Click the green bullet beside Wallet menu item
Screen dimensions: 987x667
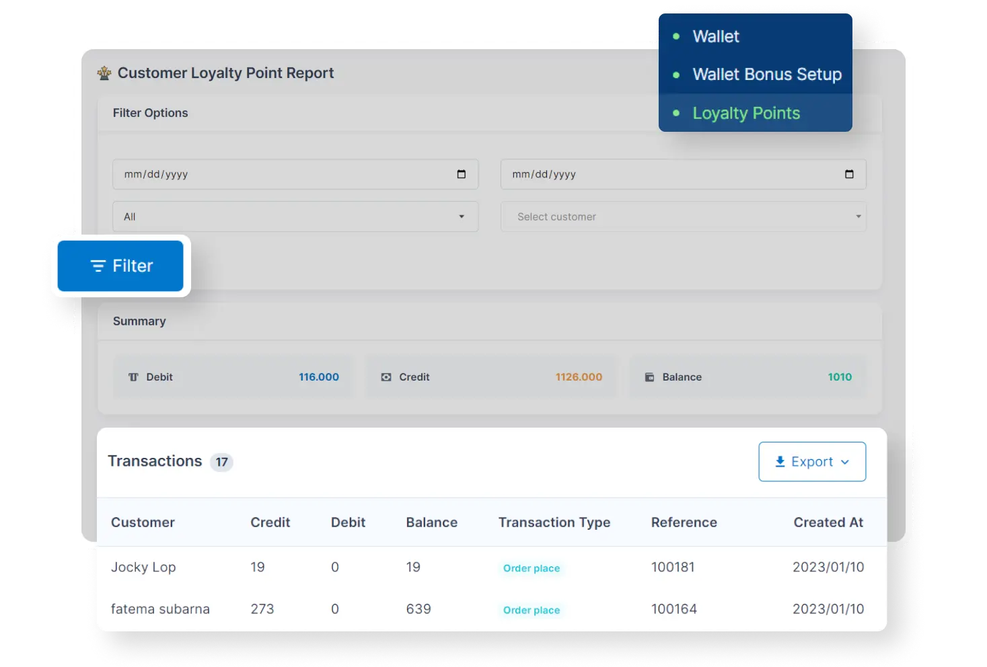(675, 36)
